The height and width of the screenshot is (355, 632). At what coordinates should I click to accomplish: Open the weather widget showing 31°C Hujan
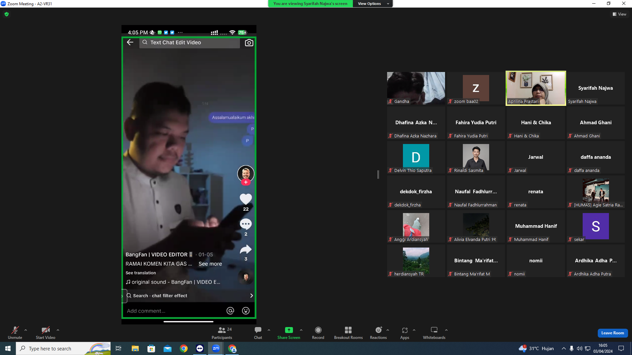536,348
